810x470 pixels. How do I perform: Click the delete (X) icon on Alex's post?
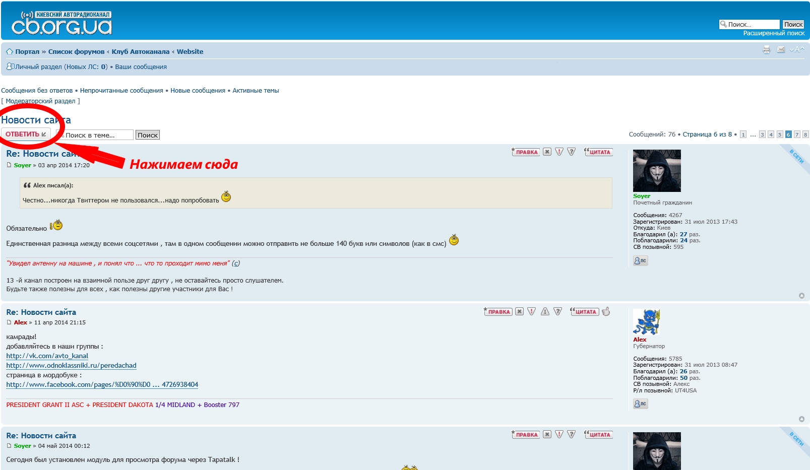pos(519,312)
